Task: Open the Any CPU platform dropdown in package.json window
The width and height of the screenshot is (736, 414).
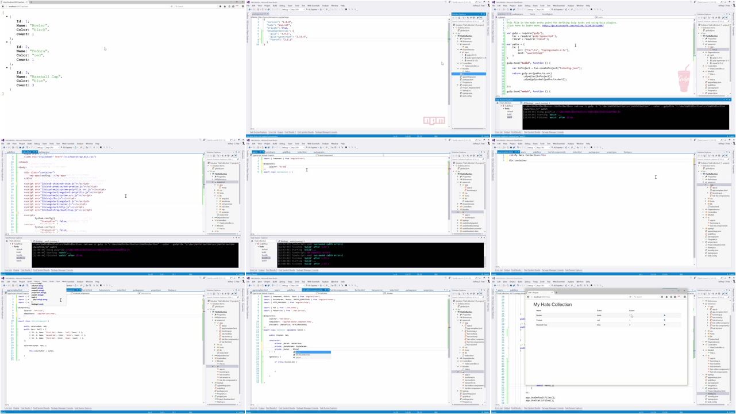Action: pyautogui.click(x=296, y=9)
